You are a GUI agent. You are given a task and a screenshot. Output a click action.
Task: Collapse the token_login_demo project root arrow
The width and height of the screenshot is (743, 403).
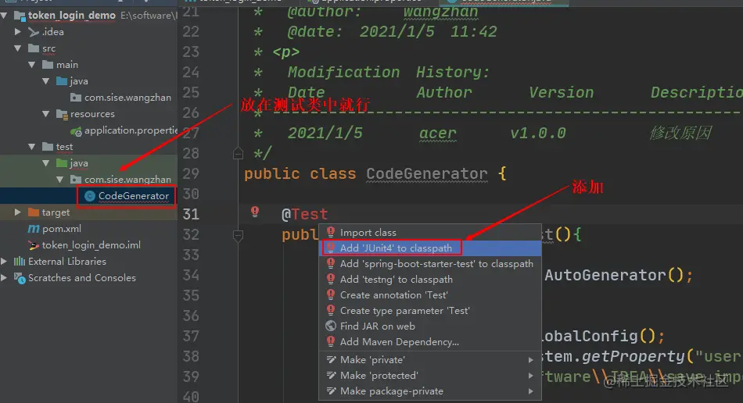4,16
